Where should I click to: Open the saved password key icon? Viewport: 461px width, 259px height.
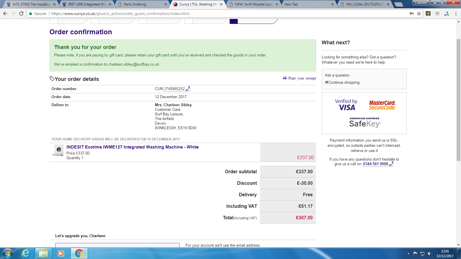(412, 14)
